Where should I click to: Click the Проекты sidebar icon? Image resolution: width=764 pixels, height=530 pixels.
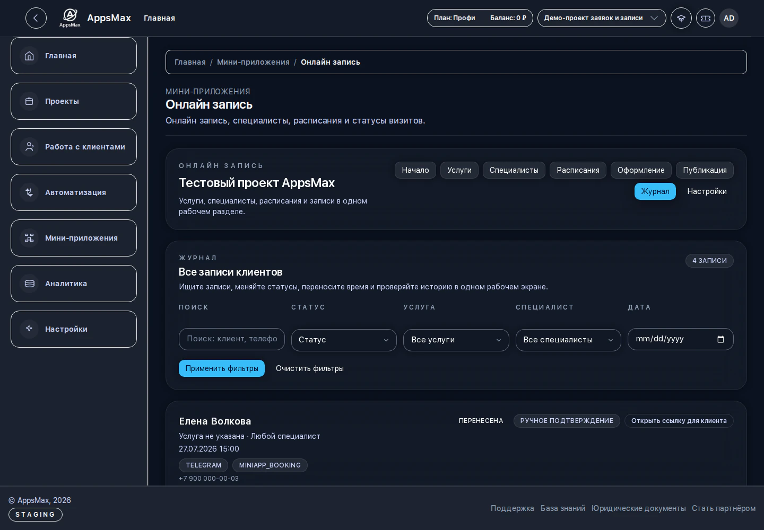click(29, 101)
